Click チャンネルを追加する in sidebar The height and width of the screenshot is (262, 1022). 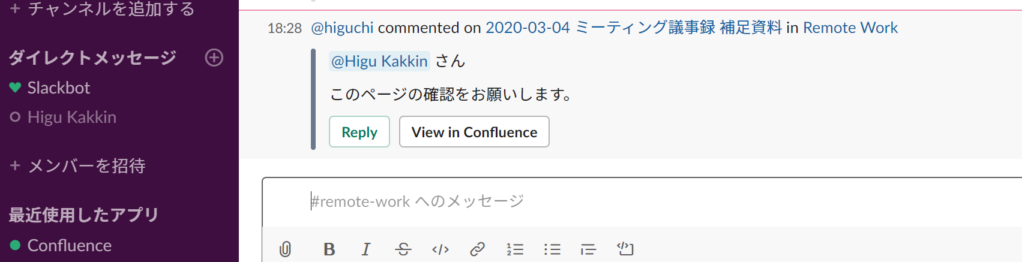(x=111, y=8)
